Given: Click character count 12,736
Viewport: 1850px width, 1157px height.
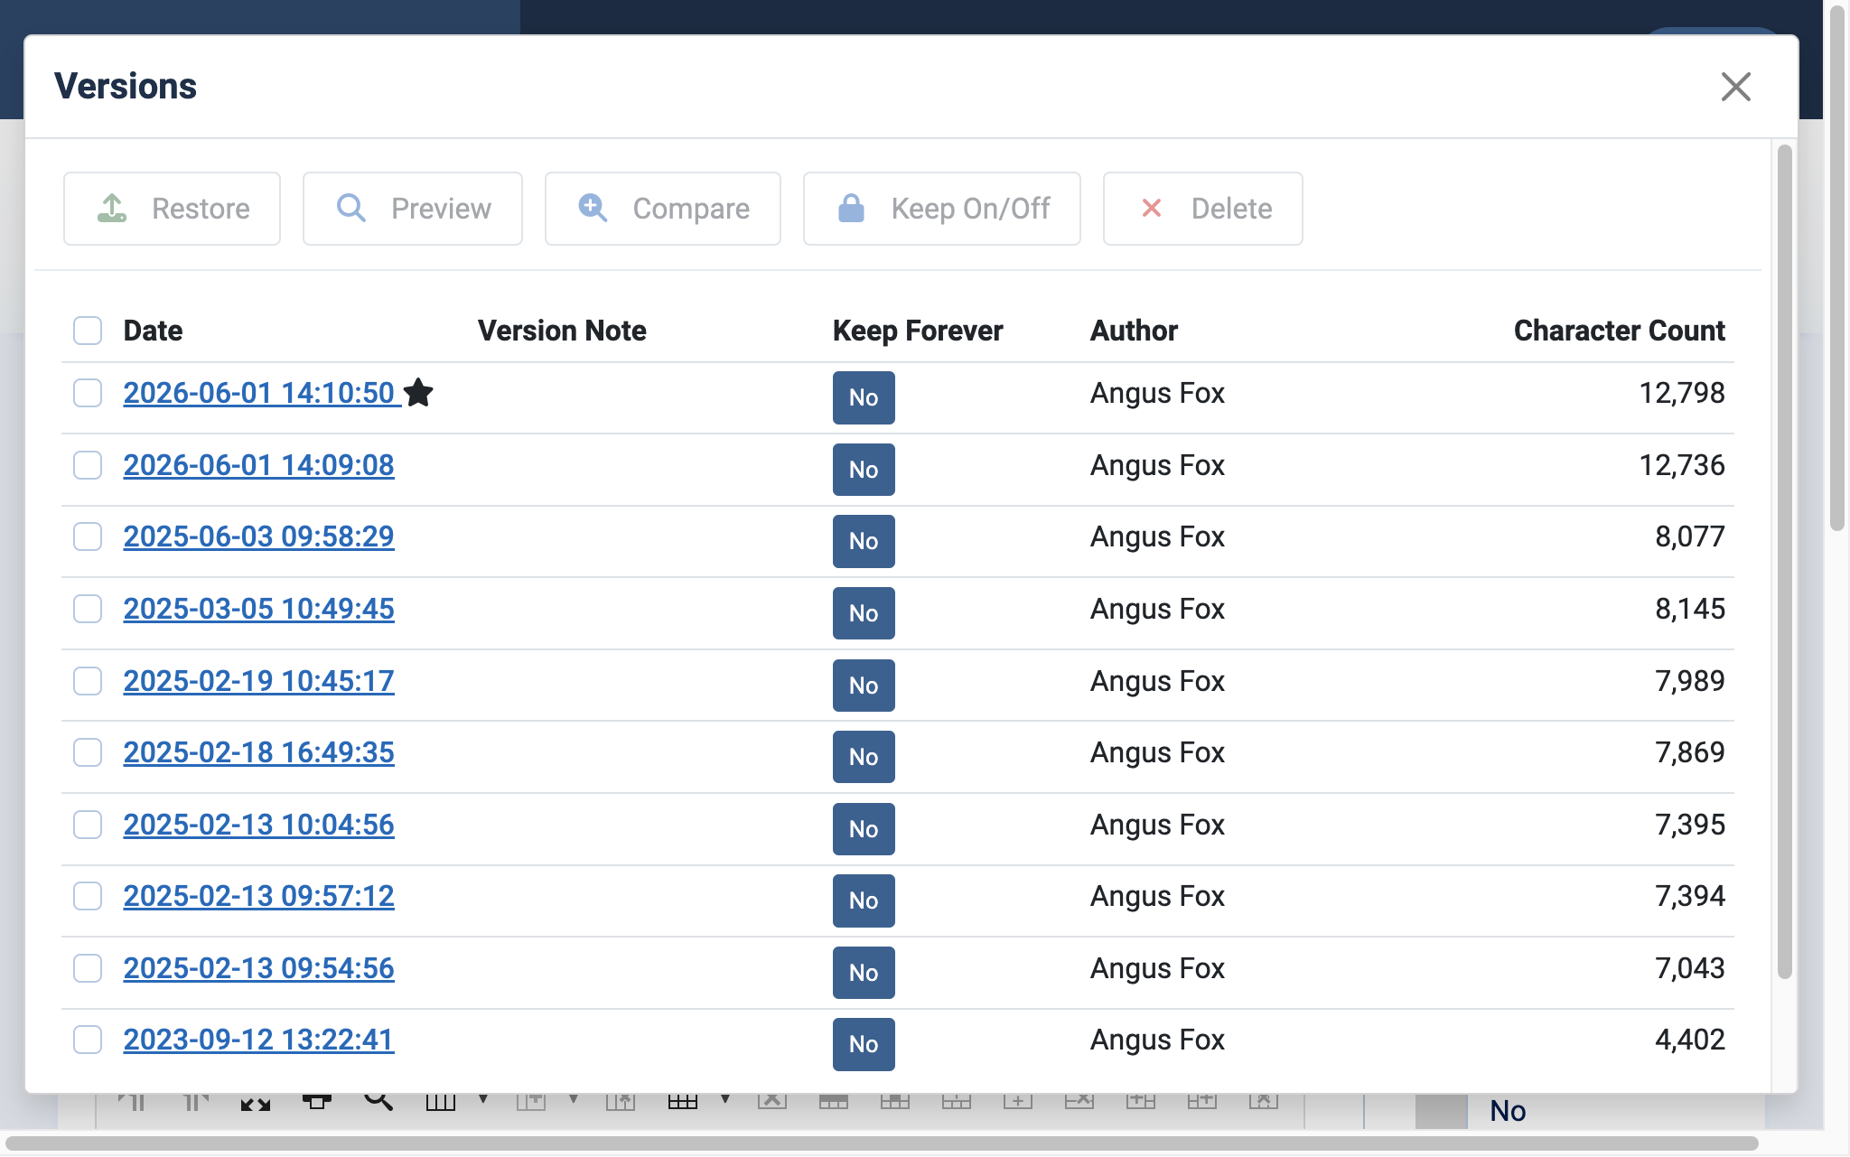Looking at the screenshot, I should click(1682, 465).
